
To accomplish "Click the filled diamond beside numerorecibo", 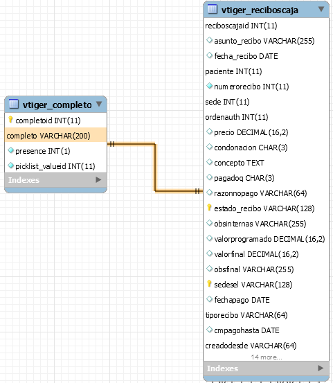I will [209, 86].
